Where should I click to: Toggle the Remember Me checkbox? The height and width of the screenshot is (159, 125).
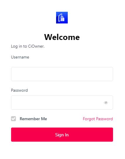click(13, 119)
